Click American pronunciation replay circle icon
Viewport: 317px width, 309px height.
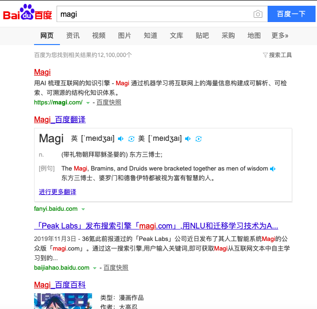199,139
